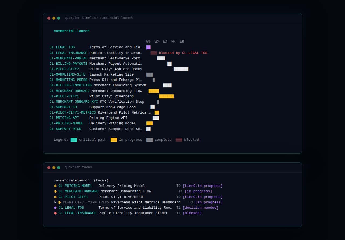Click 'blocked by CL-LEGAL-TOS' note

pyautogui.click(x=183, y=53)
